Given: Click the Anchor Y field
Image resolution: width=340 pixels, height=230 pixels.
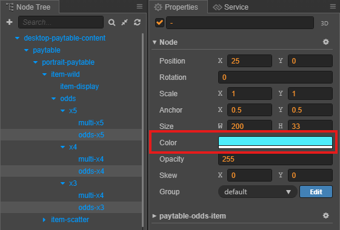Looking at the screenshot, I should 310,110.
